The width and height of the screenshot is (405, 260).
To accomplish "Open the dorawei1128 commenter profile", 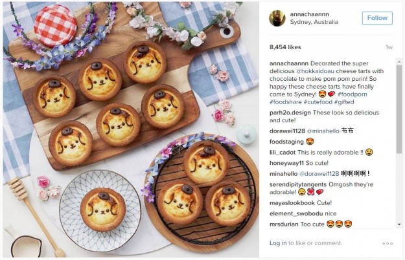I will pyautogui.click(x=287, y=131).
